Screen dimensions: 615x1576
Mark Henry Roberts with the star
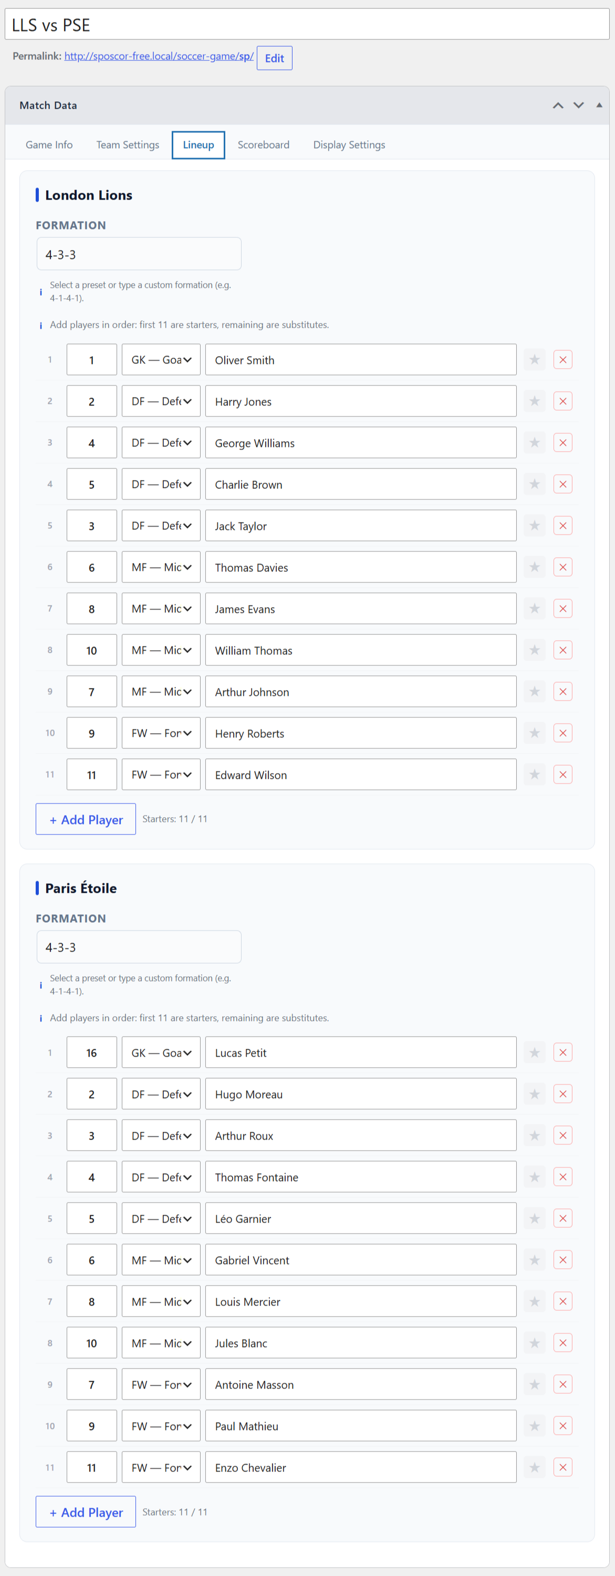(534, 733)
